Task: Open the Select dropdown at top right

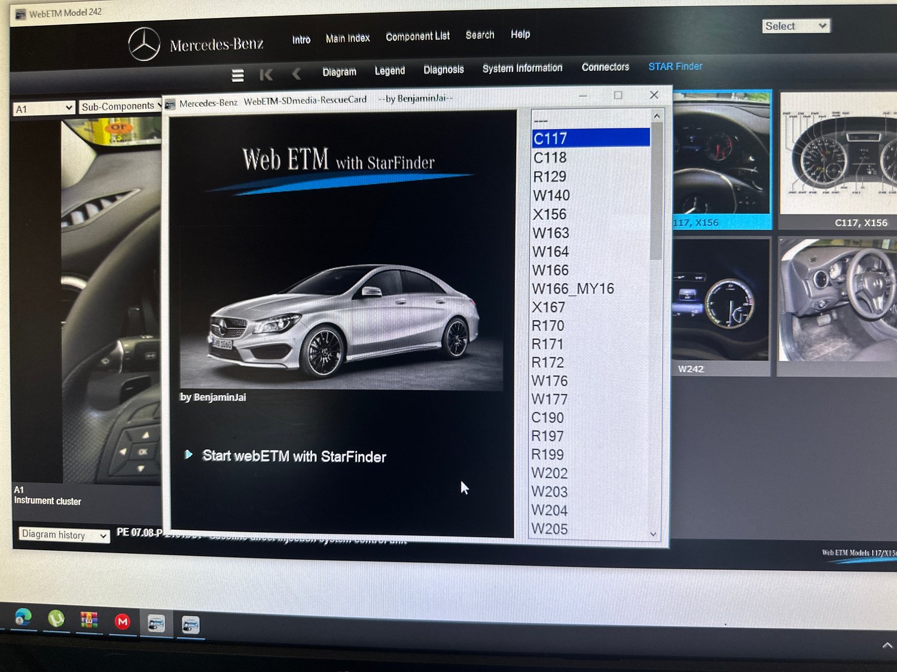Action: (796, 26)
